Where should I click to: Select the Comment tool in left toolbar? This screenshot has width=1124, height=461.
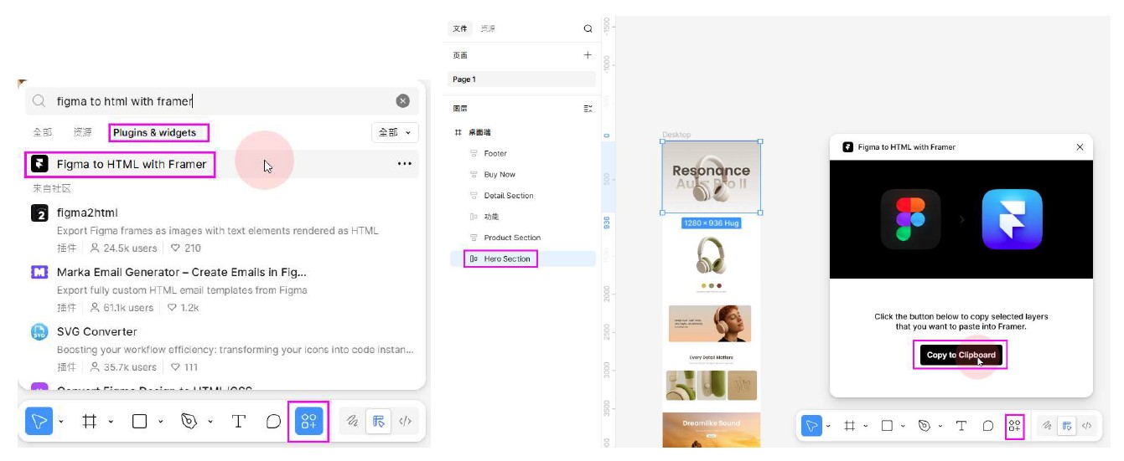(x=273, y=421)
